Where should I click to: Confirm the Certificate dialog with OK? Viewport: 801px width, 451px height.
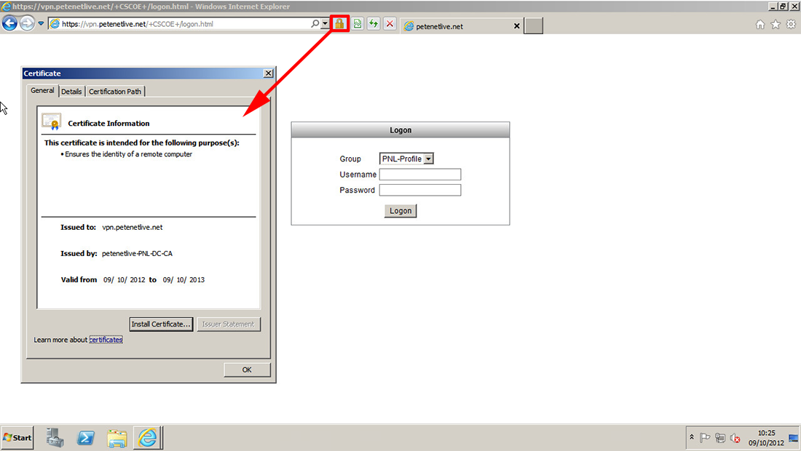tap(247, 370)
